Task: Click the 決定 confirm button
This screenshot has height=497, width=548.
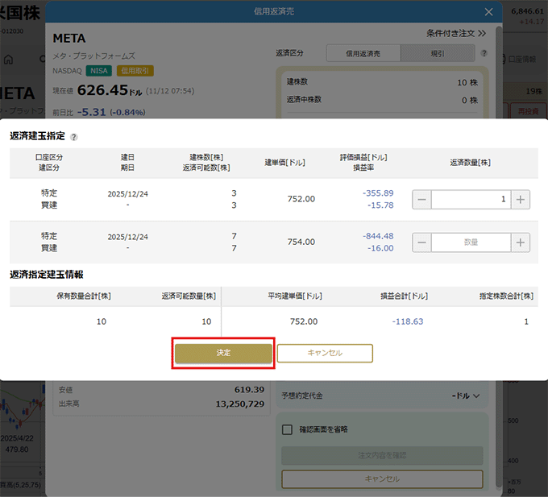Action: pyautogui.click(x=223, y=353)
